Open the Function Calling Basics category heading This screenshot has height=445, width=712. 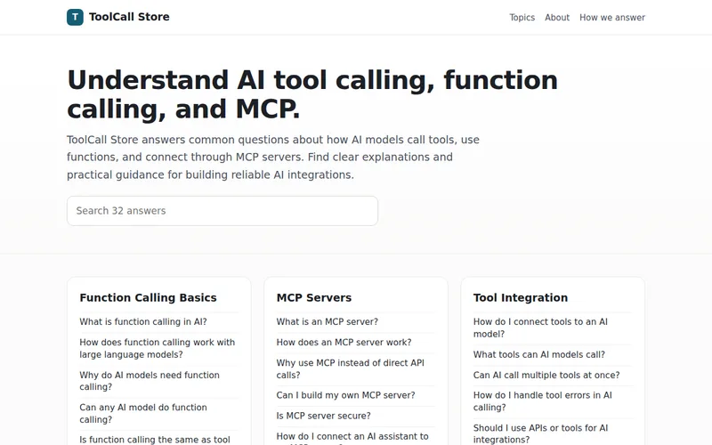click(x=148, y=297)
